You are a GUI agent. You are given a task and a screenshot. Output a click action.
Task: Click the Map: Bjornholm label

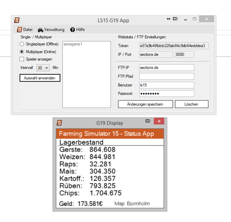(132, 203)
